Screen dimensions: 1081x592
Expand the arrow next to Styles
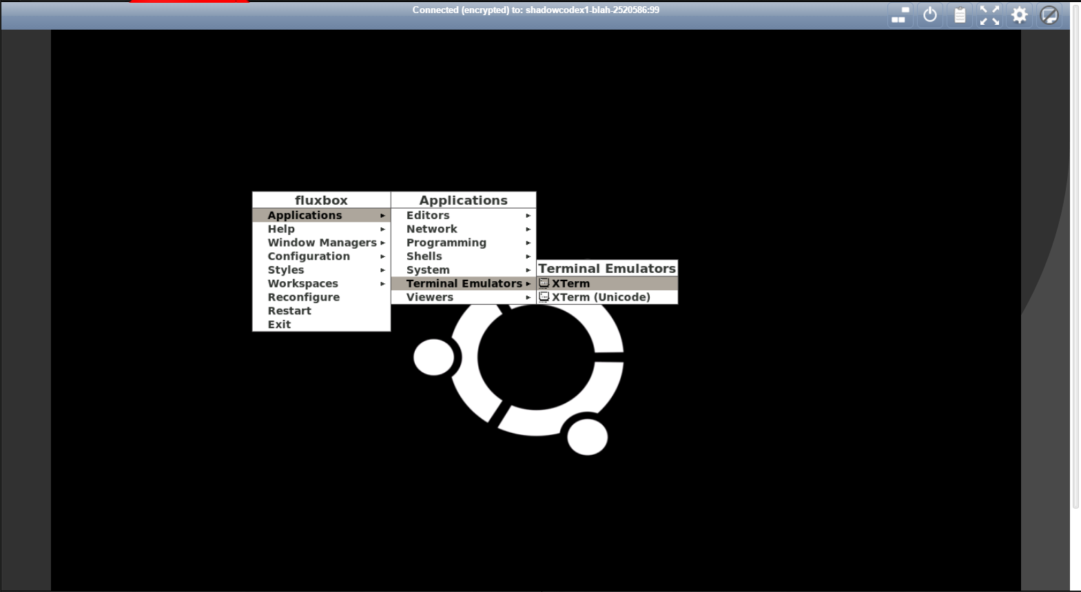coord(383,270)
